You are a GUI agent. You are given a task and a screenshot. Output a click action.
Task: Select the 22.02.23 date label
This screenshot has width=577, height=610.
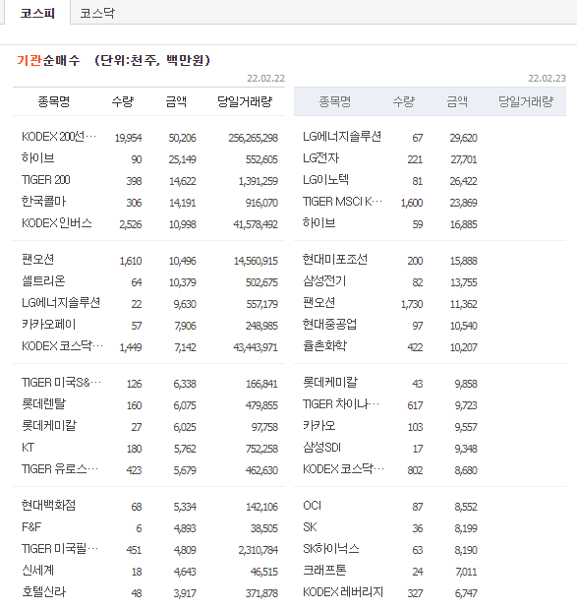(547, 78)
